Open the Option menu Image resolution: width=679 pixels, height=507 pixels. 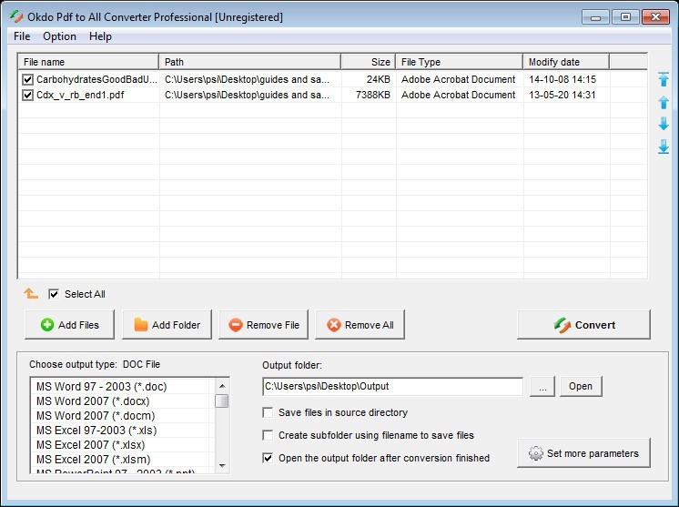pyautogui.click(x=59, y=36)
